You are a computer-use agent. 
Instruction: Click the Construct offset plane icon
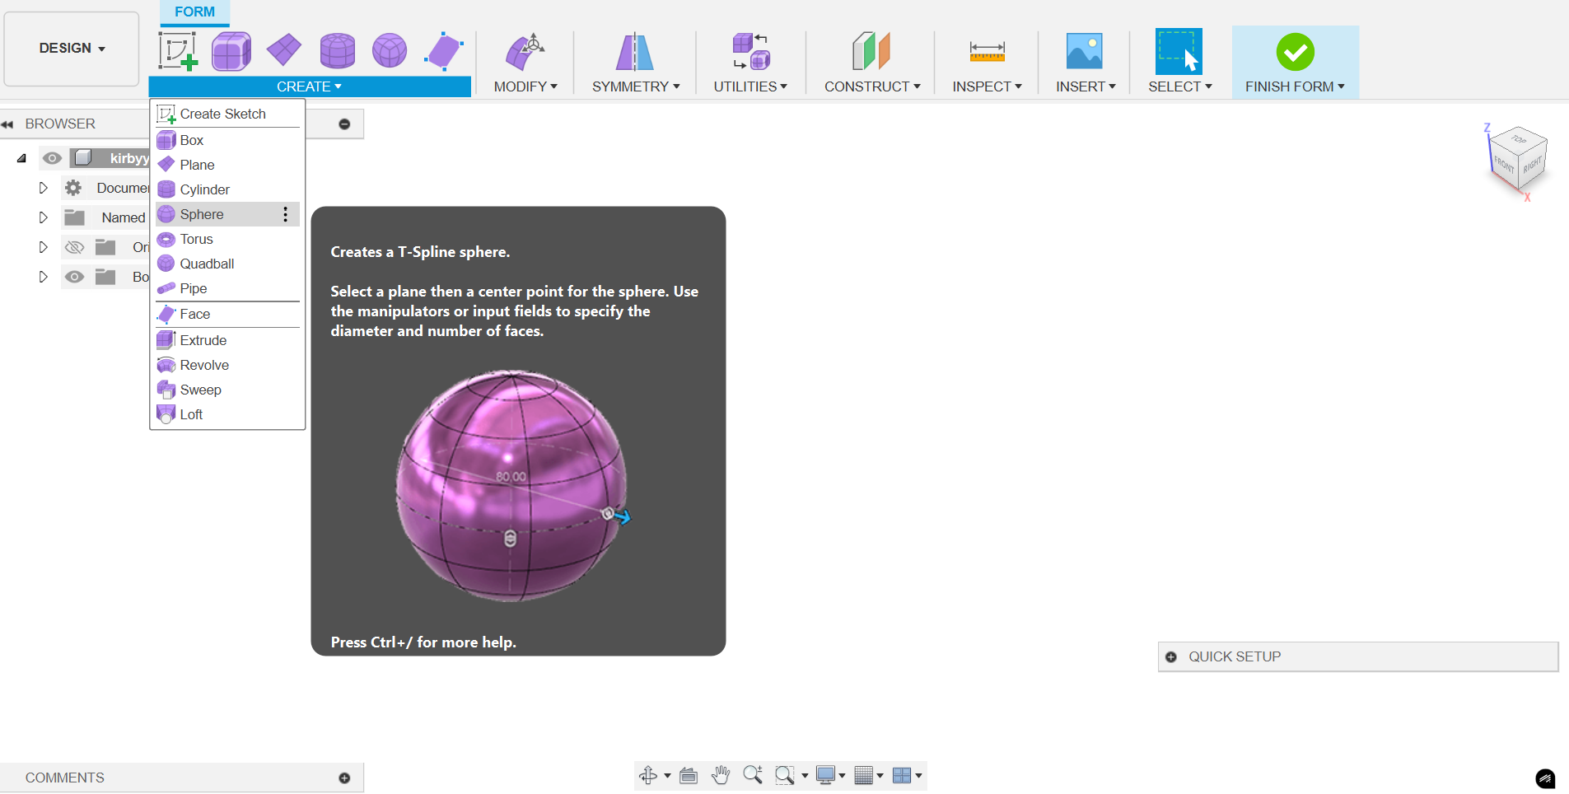[x=871, y=51]
